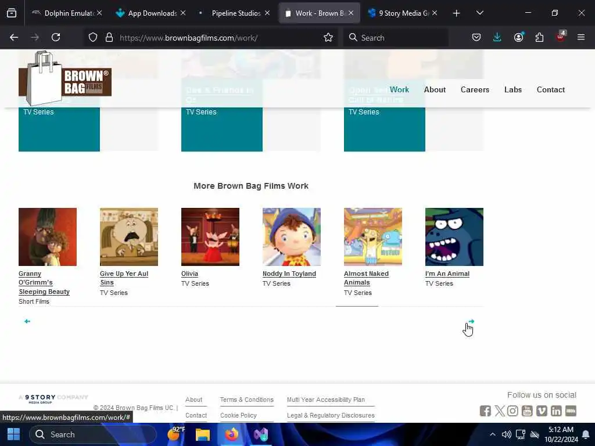Image resolution: width=595 pixels, height=446 pixels.
Task: Click the uBlock Origin extension icon
Action: pyautogui.click(x=561, y=37)
